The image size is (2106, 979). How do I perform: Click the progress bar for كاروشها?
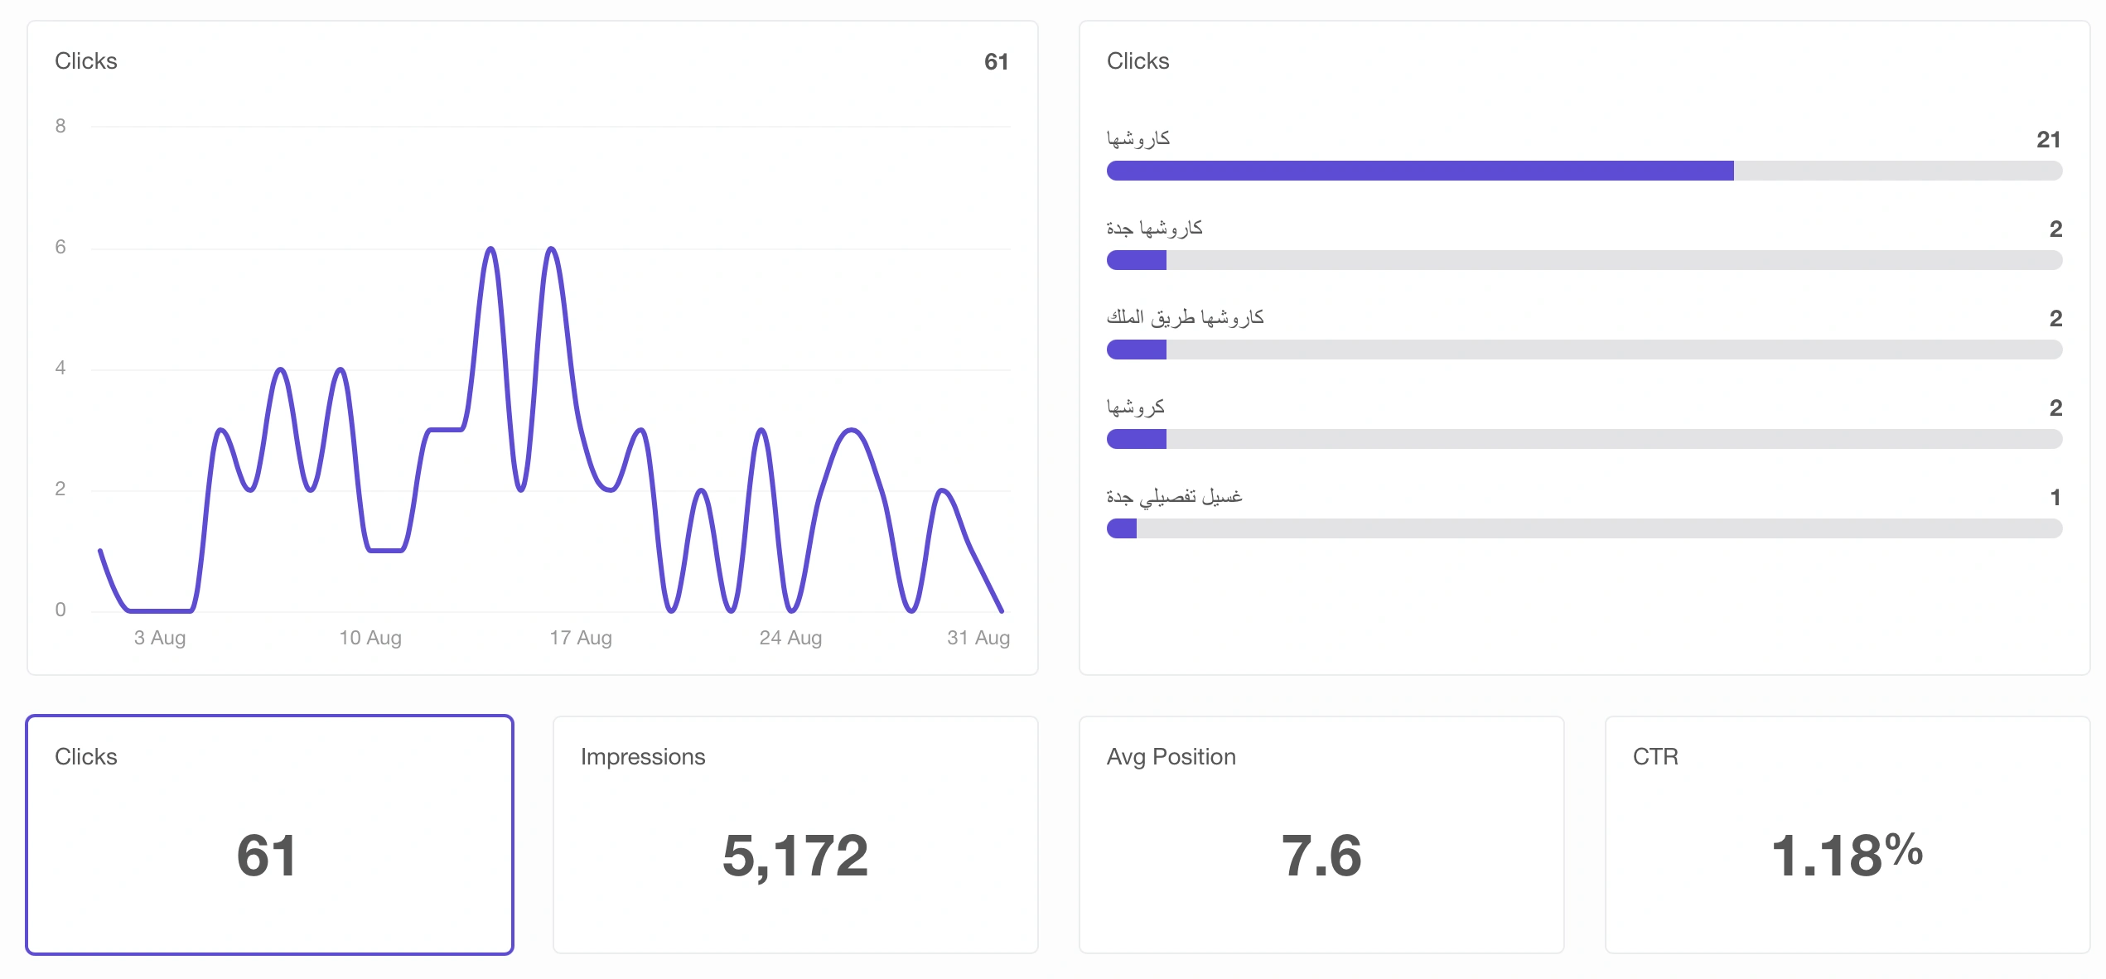[1584, 171]
